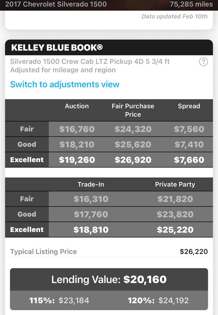Tap the Good fair purchase price $25,620
218x315 pixels.
coord(133,144)
